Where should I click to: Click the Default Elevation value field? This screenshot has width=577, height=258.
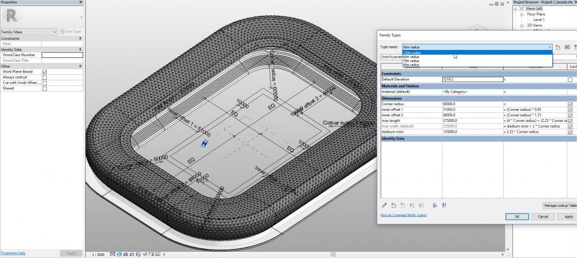tap(473, 80)
